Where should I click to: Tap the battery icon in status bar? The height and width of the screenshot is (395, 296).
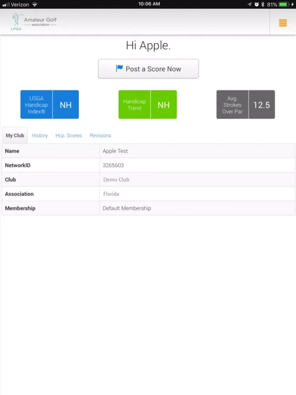pos(284,4)
